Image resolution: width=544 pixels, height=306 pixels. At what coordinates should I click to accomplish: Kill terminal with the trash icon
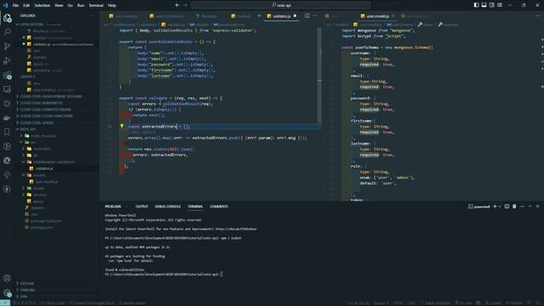[x=514, y=207]
